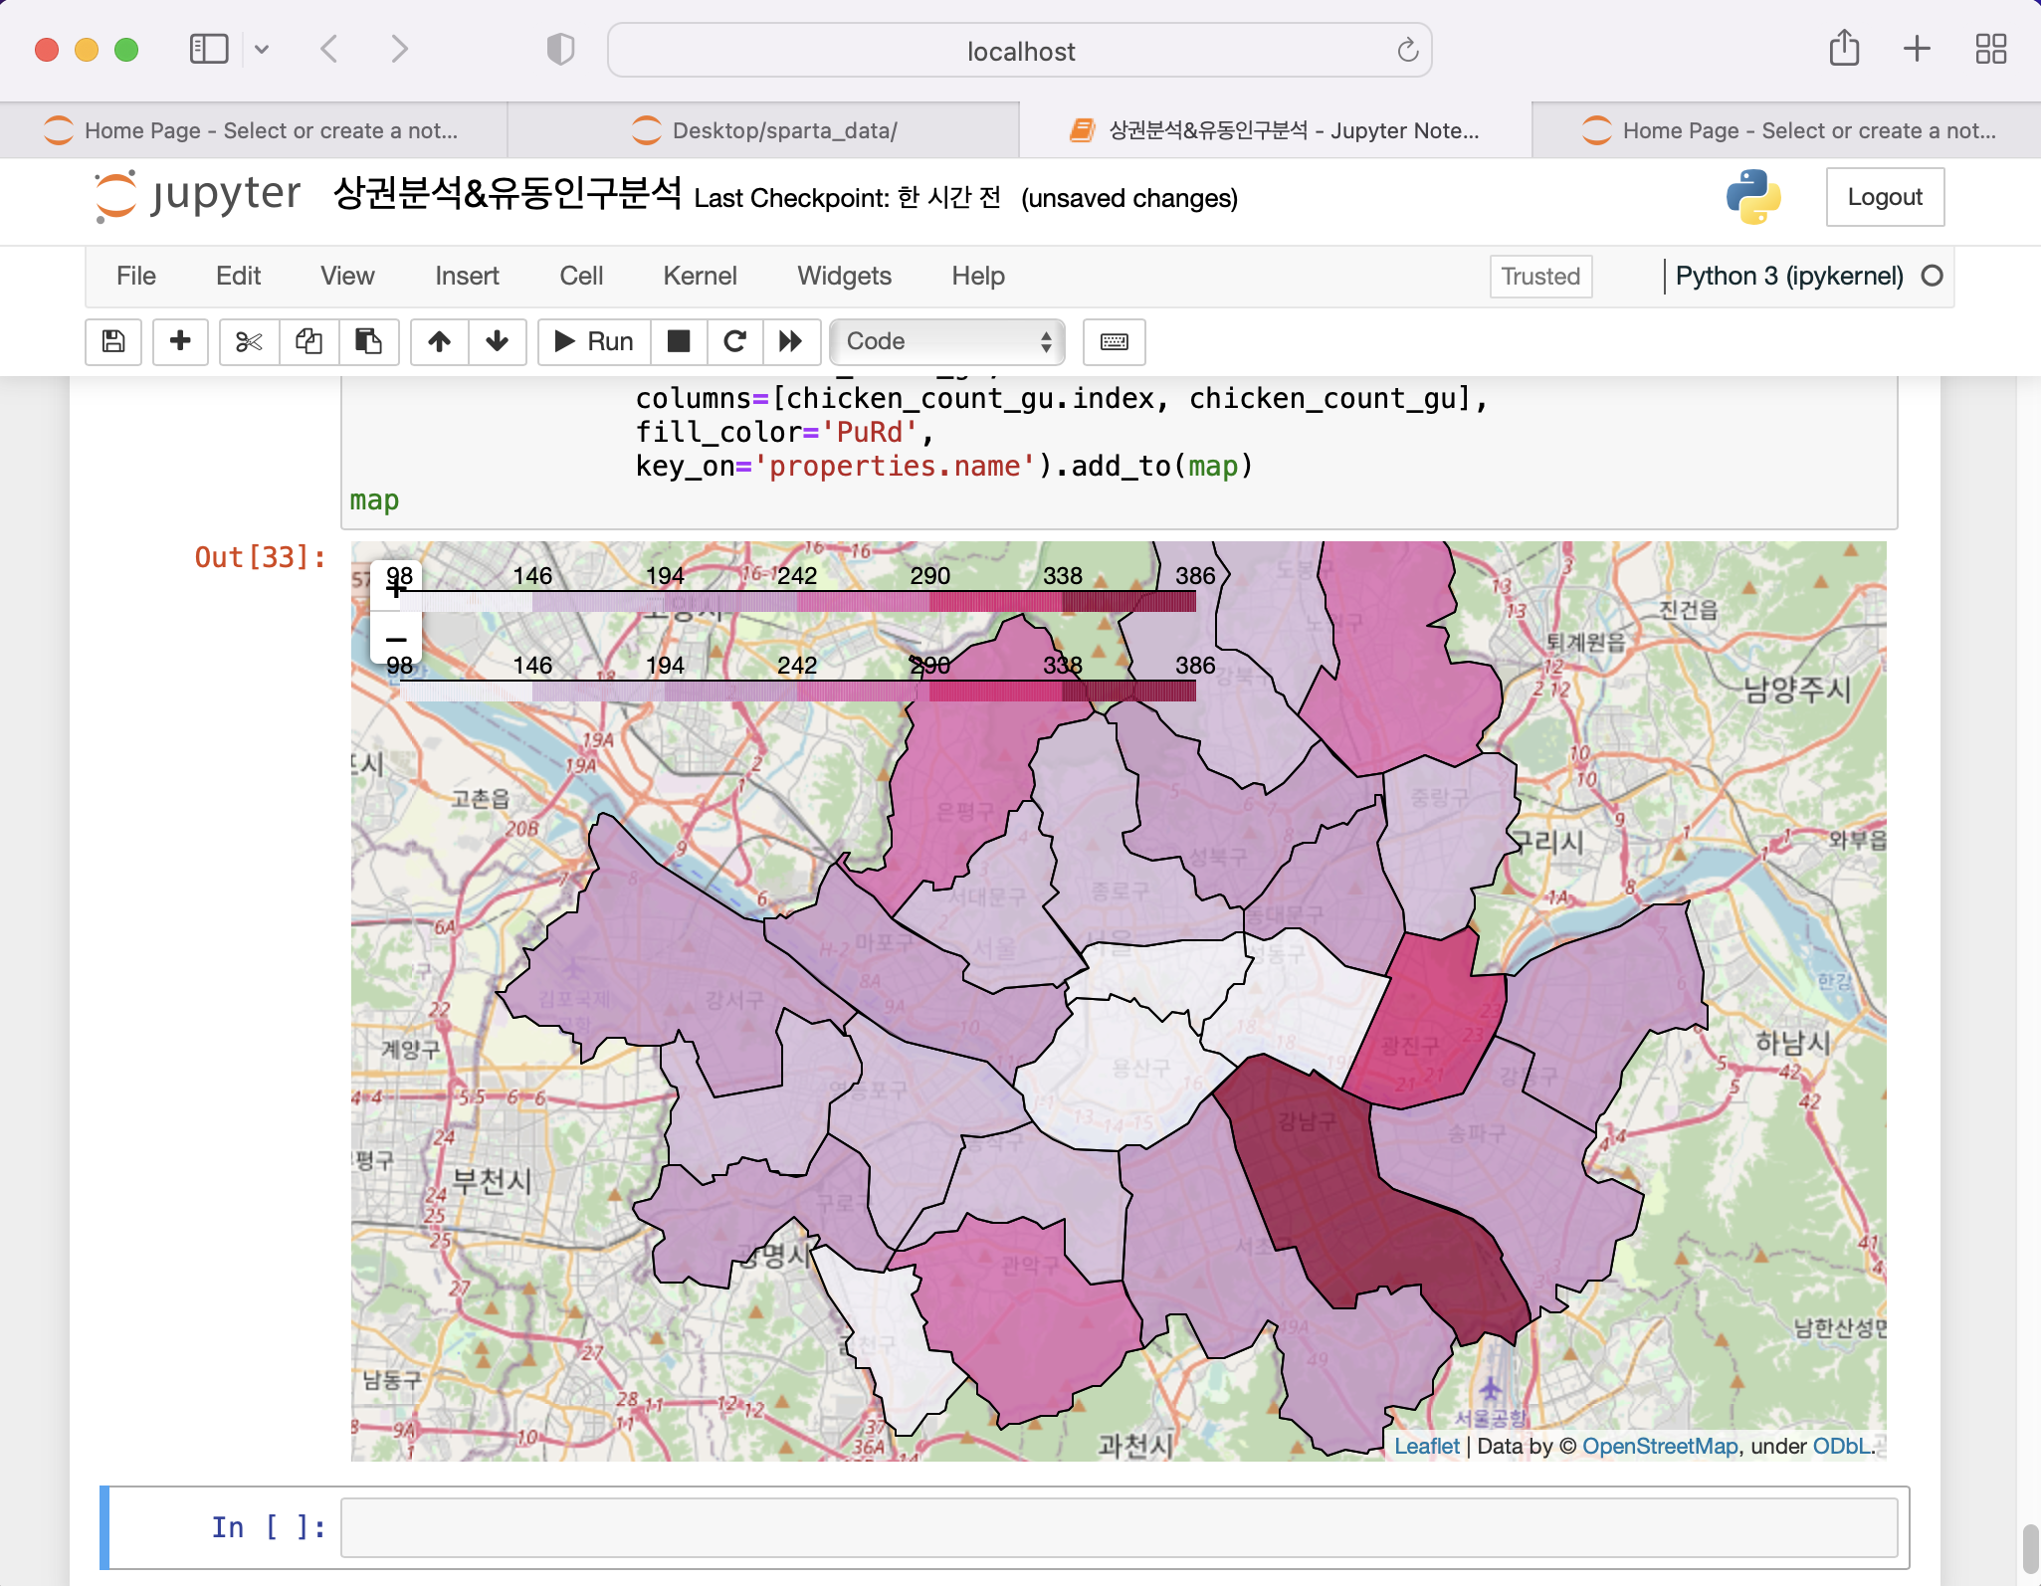This screenshot has width=2041, height=1586.
Task: Open the cell type Code dropdown
Action: pos(947,341)
